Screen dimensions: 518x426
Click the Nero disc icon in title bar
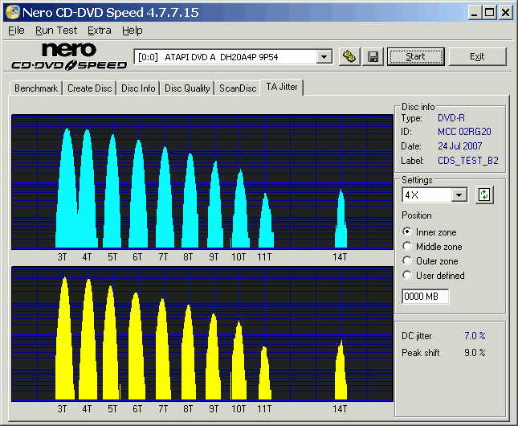(11, 12)
